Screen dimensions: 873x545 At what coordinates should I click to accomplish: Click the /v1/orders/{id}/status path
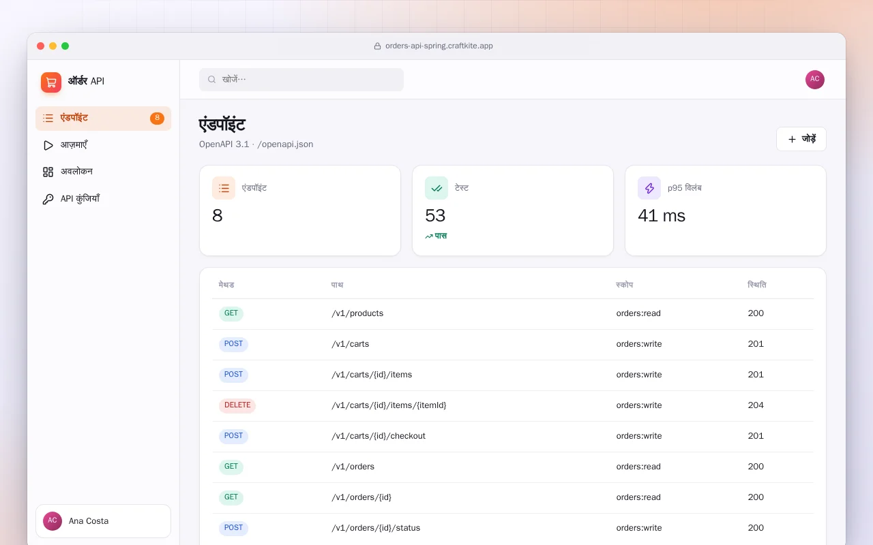(376, 528)
